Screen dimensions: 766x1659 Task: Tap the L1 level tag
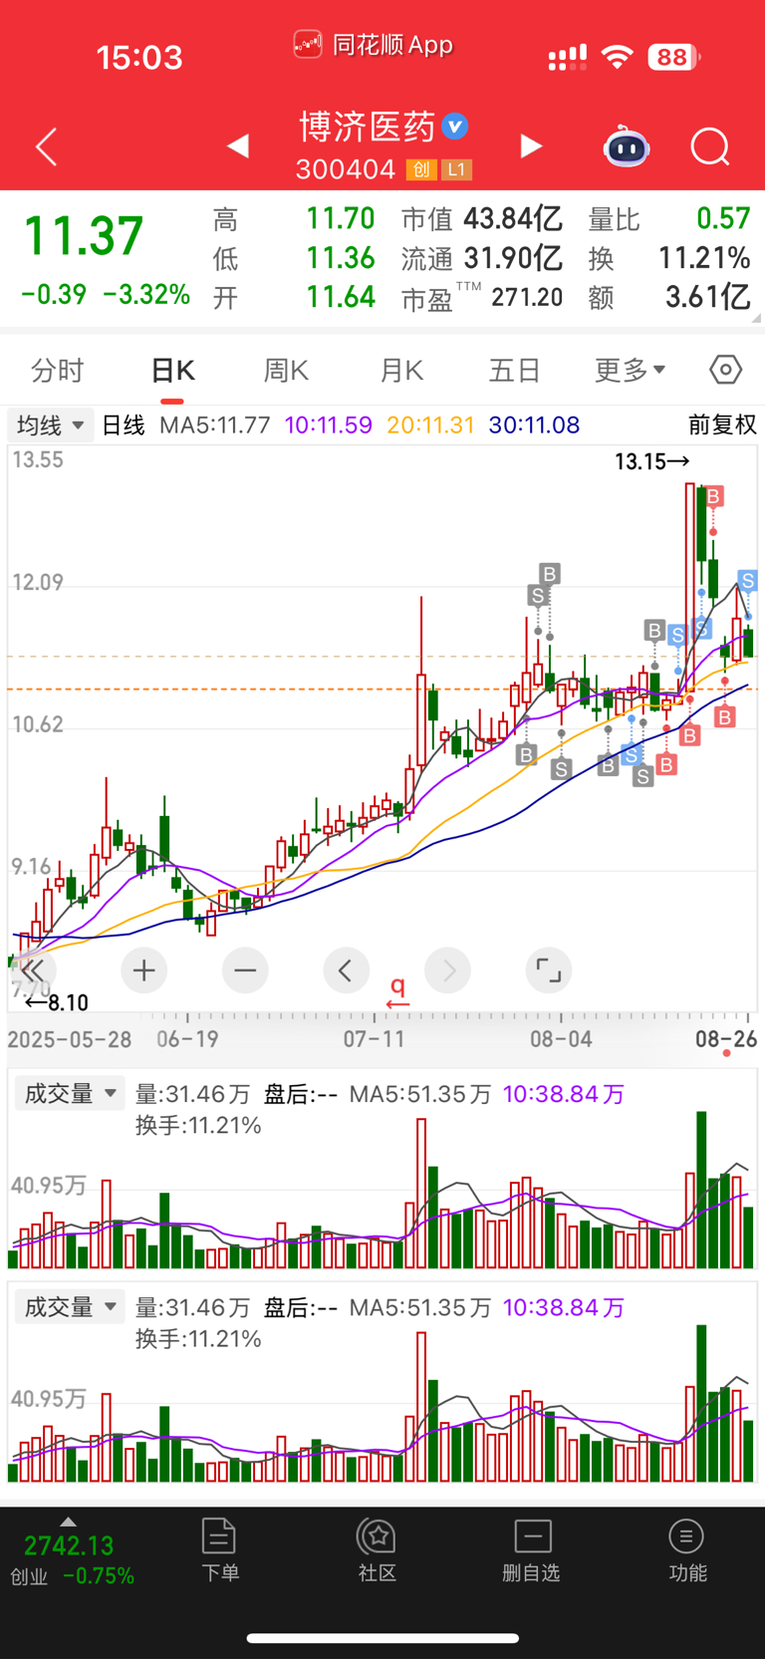(x=456, y=169)
